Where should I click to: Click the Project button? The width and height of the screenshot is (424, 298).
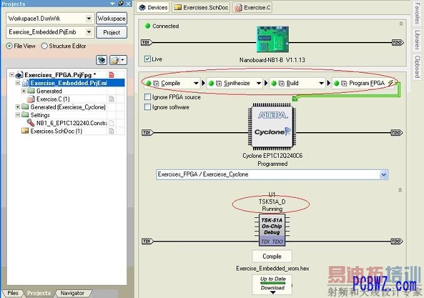pos(111,33)
